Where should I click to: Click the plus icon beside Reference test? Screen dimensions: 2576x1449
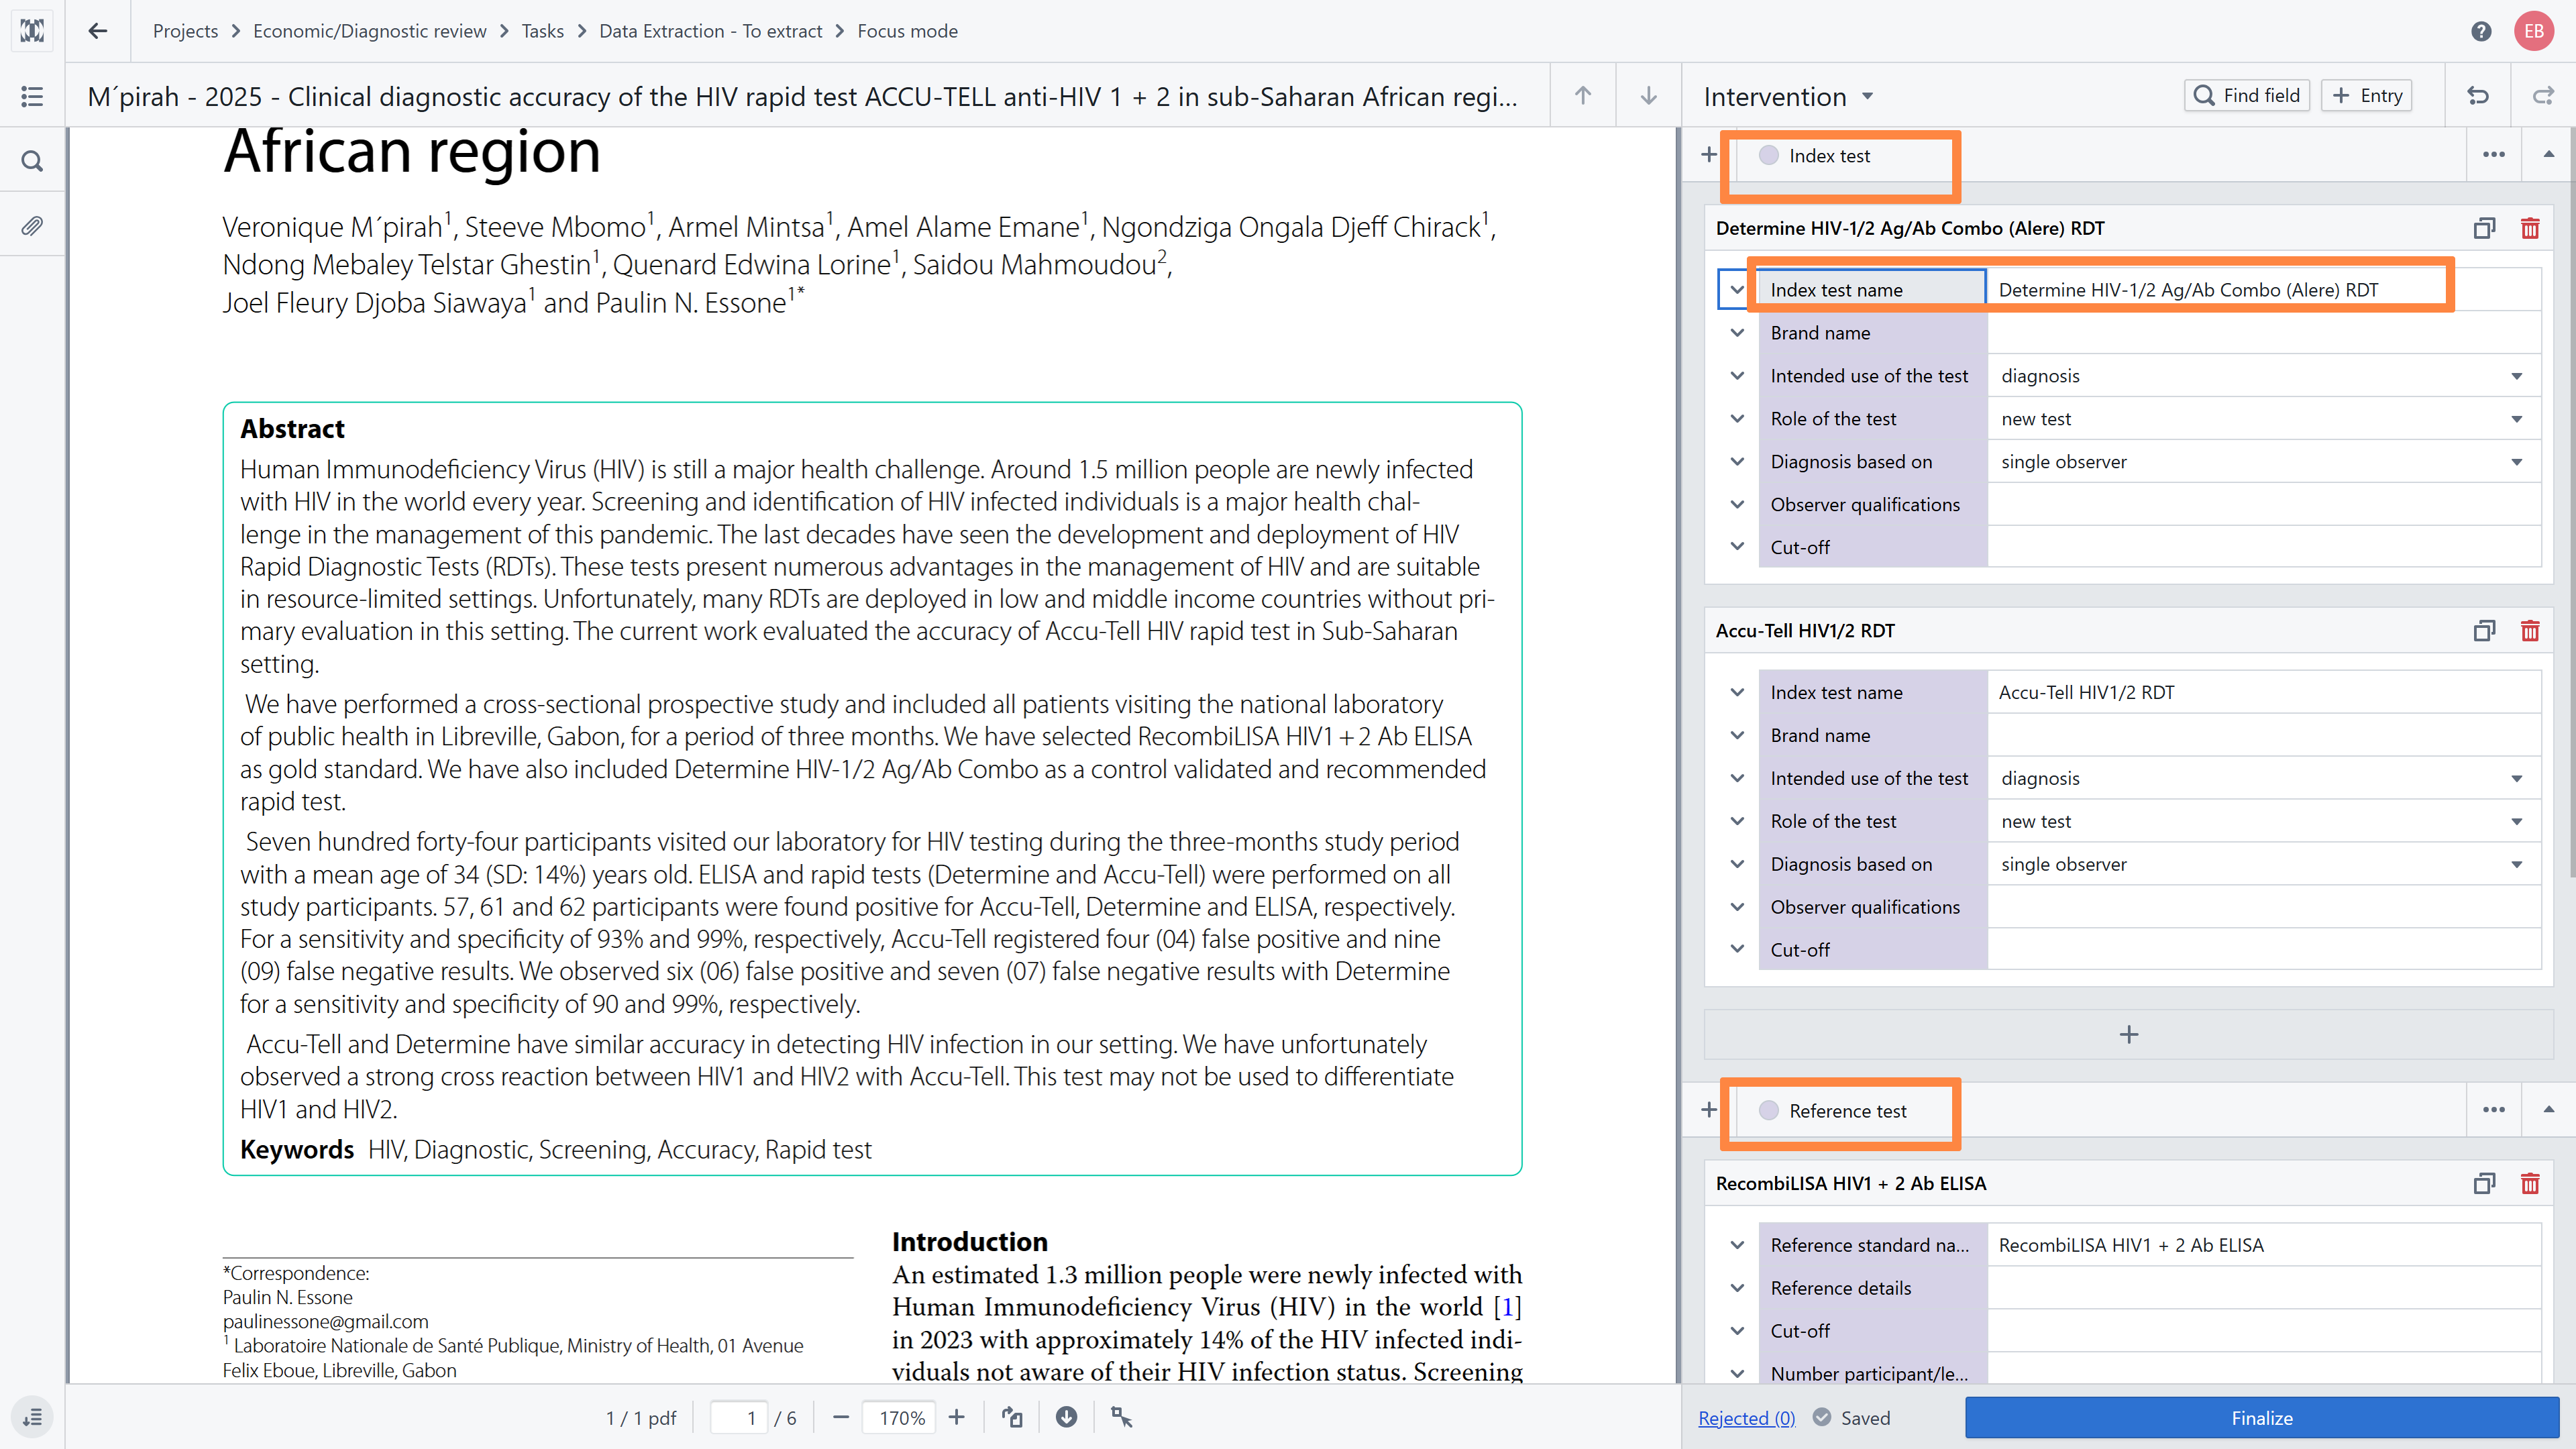pos(1709,1110)
